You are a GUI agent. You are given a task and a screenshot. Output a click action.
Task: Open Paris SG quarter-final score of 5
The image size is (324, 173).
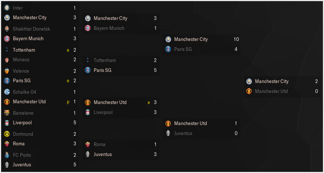point(155,70)
